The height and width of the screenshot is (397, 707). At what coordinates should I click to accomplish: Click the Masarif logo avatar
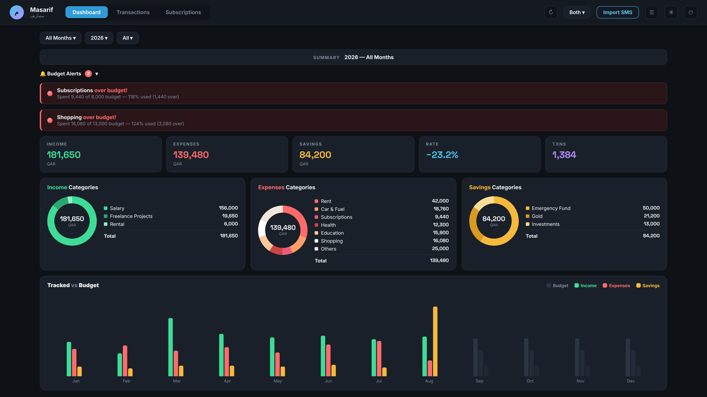coord(17,12)
